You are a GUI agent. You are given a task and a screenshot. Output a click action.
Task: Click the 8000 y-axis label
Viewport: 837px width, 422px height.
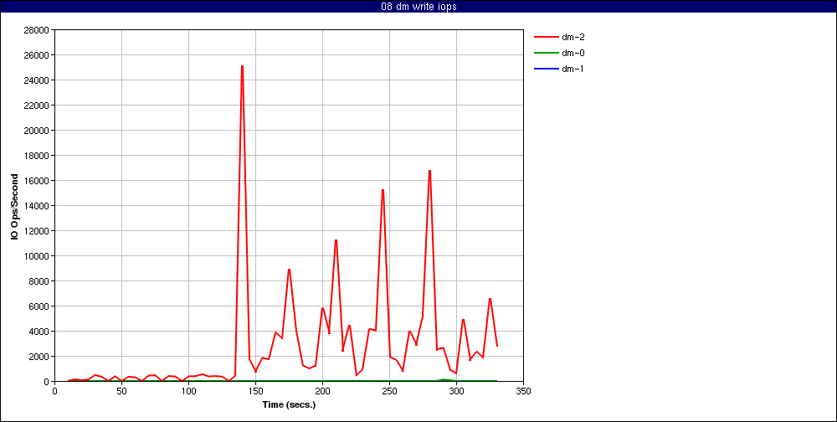tap(39, 281)
